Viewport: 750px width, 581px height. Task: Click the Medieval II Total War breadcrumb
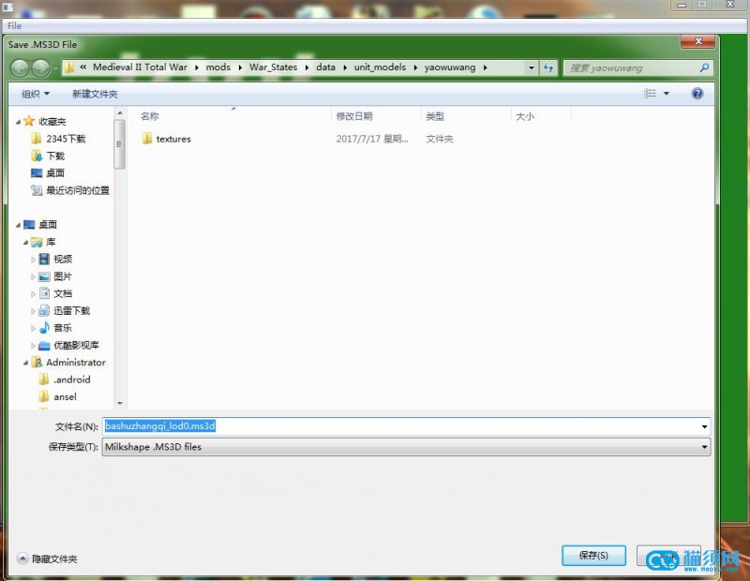(x=140, y=67)
